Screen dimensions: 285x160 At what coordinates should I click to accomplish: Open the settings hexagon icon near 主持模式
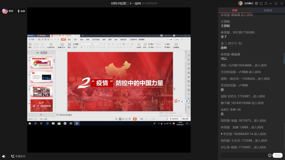click(256, 3)
